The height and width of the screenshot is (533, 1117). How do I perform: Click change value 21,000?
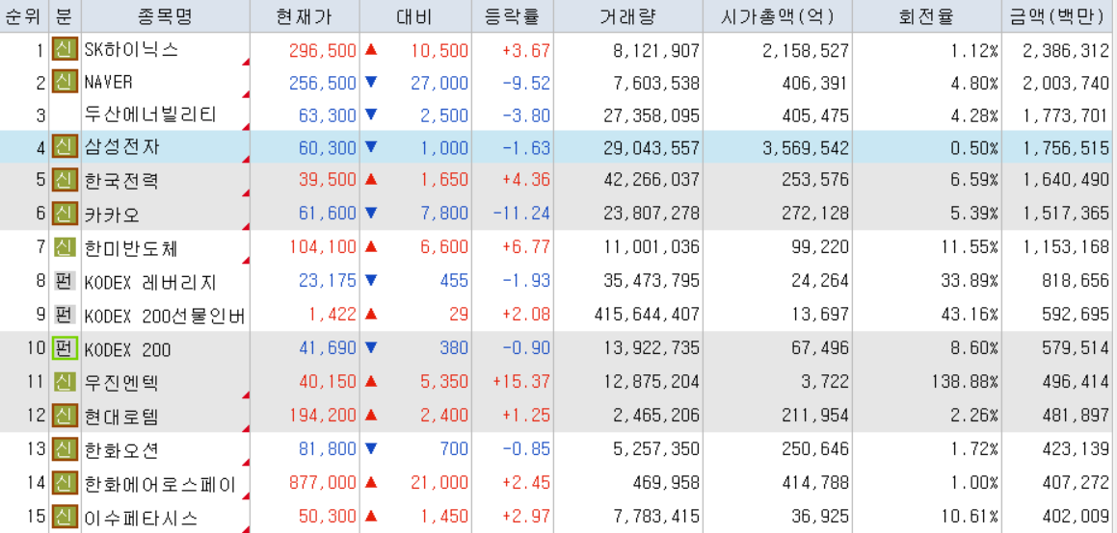tap(439, 483)
